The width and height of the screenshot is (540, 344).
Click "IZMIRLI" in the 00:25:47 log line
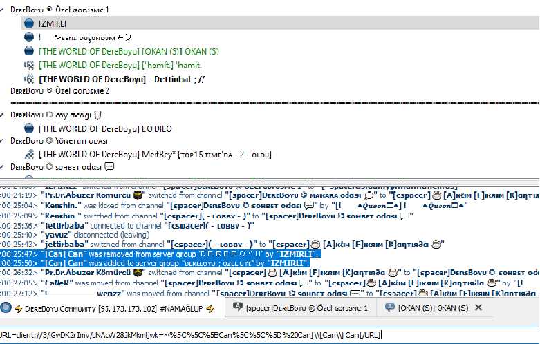296,254
